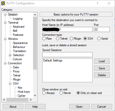The height and width of the screenshot is (111, 115).
Task: Click the Load button
Action: coord(102,61)
